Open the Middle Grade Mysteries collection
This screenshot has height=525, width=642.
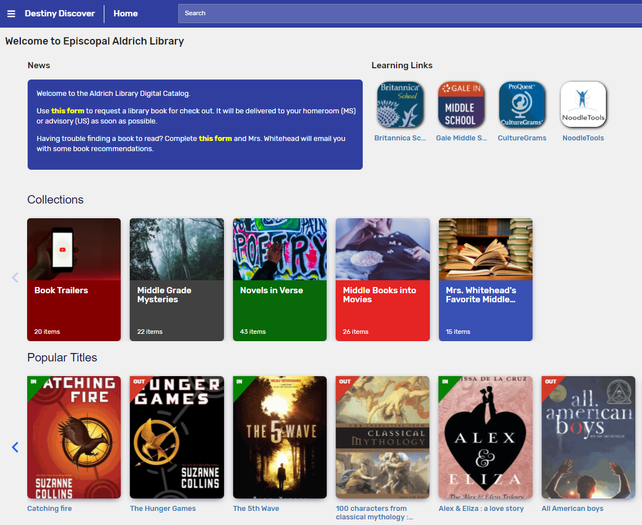click(177, 279)
